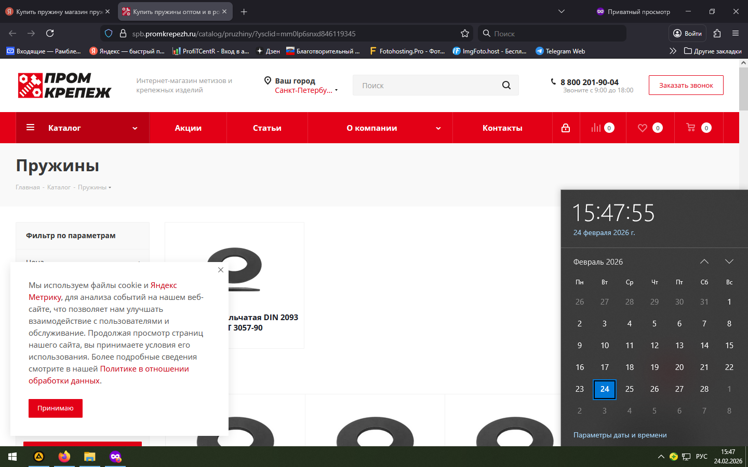748x467 pixels.
Task: Open favorites heart icon in navbar
Action: pos(643,128)
